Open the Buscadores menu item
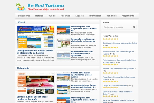The width and height of the screenshot is (154, 103). pos(24,16)
